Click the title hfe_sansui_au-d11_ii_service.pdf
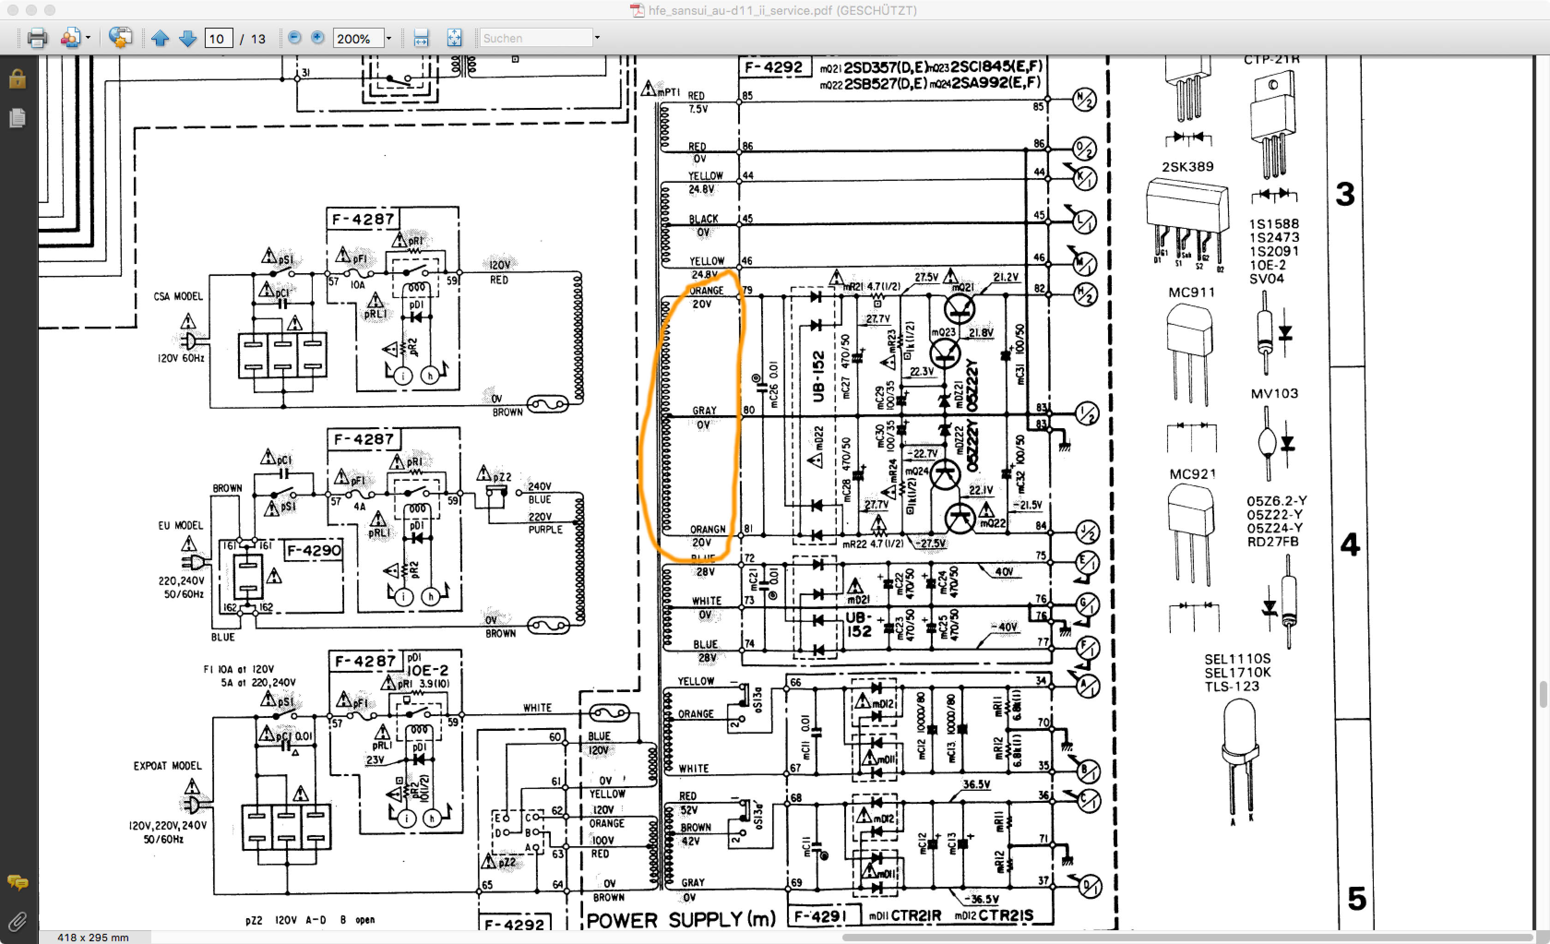The height and width of the screenshot is (944, 1550). (x=740, y=10)
